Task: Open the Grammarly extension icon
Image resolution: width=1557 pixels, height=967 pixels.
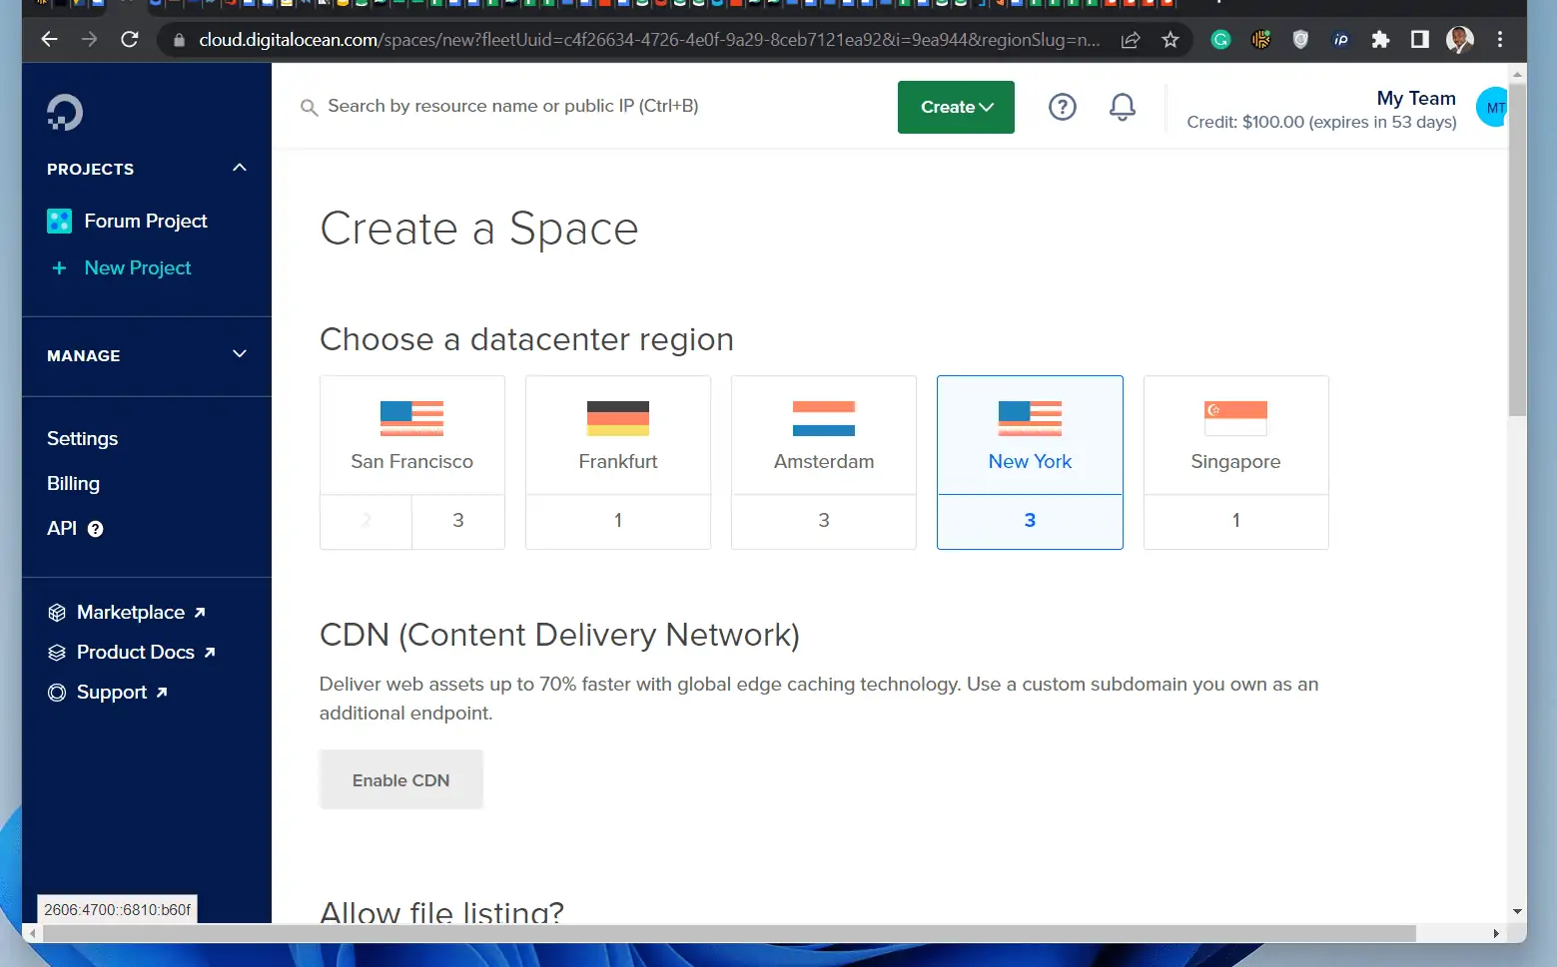Action: pyautogui.click(x=1220, y=40)
